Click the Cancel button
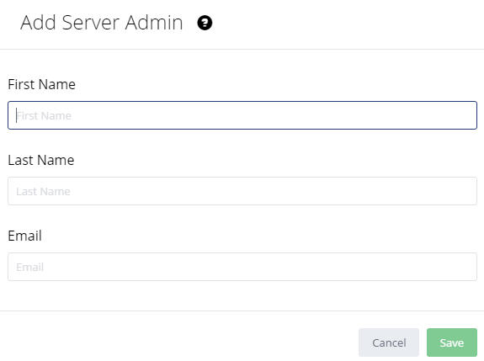 pos(389,342)
